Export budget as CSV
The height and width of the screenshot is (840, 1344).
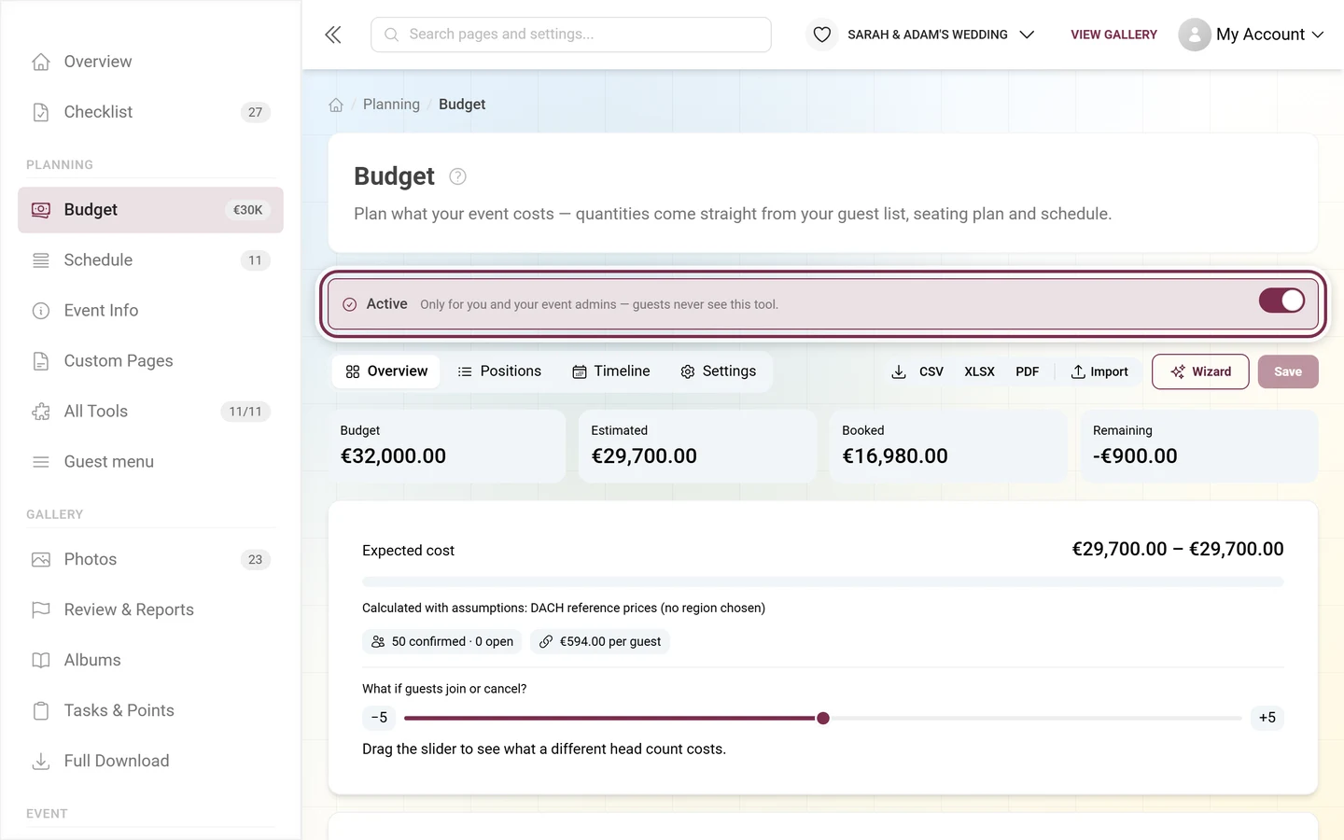931,371
